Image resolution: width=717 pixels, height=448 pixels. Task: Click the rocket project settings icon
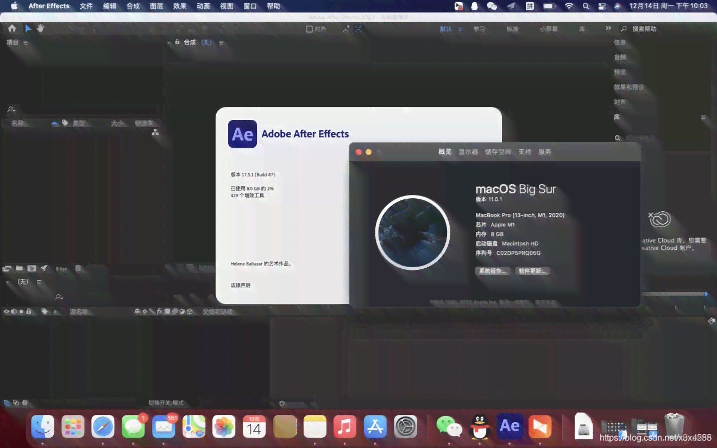coord(44,268)
